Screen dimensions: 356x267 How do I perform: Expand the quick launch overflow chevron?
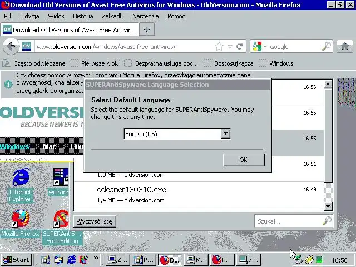96,258
